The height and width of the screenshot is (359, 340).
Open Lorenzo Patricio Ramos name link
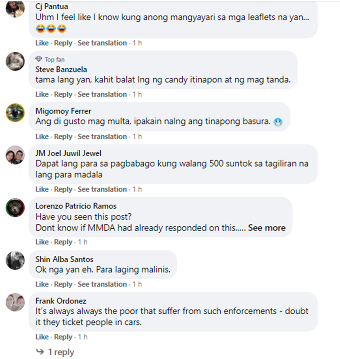pyautogui.click(x=76, y=206)
